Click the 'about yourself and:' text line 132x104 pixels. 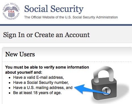point(24,72)
